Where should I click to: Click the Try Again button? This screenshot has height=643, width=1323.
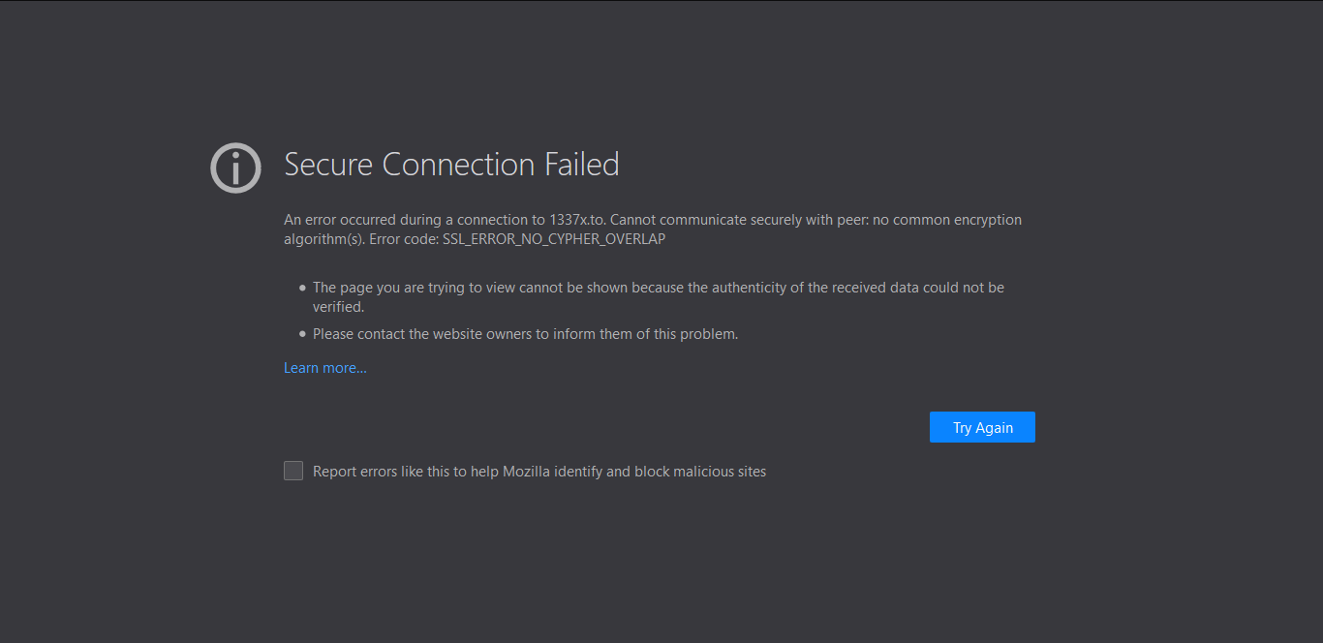(x=982, y=427)
